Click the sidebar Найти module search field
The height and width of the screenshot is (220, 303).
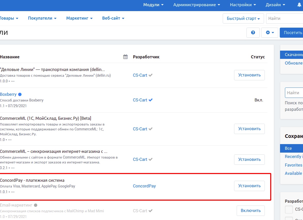pos(294,93)
